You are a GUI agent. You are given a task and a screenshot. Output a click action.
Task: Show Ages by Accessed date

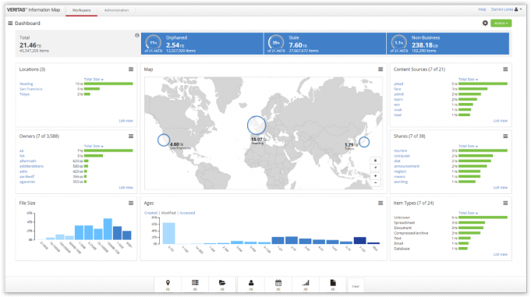pyautogui.click(x=187, y=213)
